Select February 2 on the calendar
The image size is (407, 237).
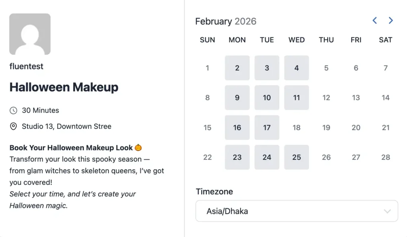[x=237, y=68]
